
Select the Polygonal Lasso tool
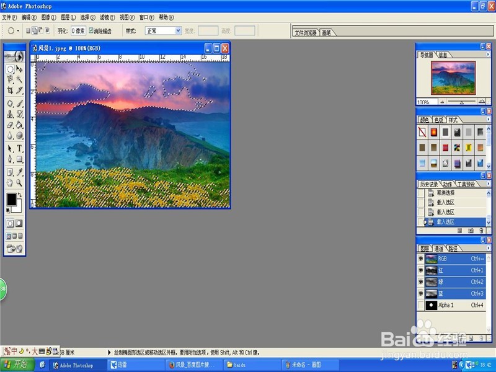[10, 79]
